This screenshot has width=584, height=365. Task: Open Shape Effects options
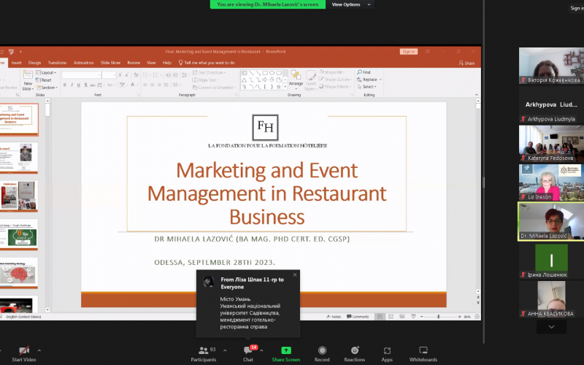click(x=335, y=87)
